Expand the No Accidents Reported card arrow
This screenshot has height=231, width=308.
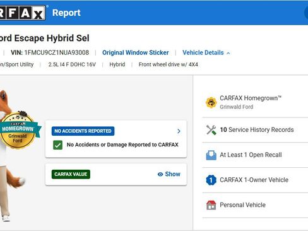click(179, 131)
